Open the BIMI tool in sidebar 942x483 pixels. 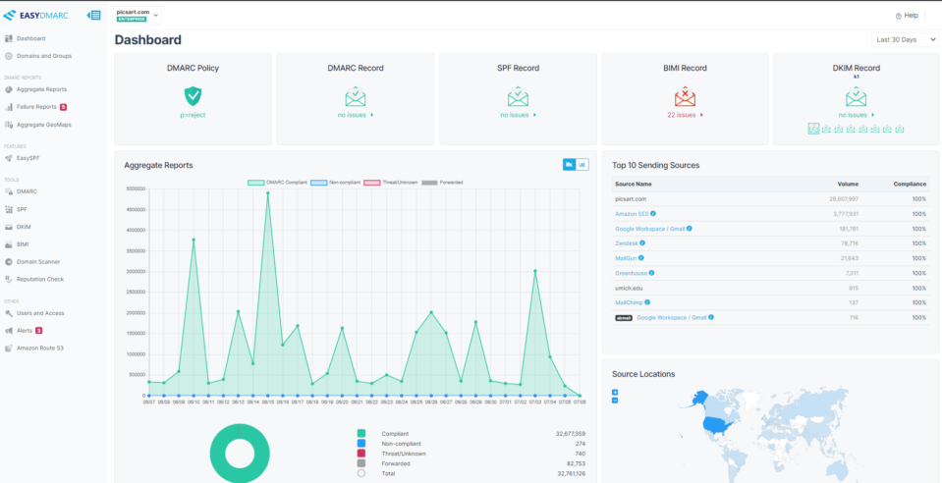pos(23,244)
